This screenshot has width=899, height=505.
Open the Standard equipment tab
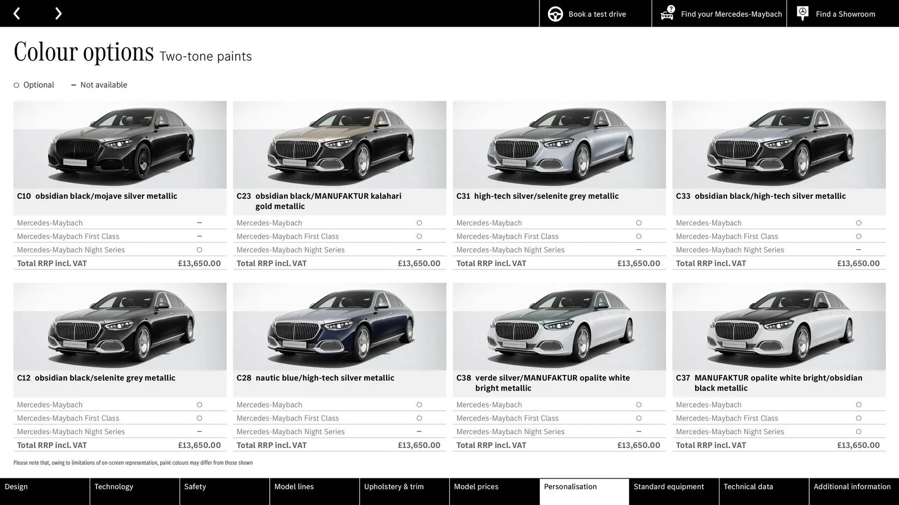(674, 491)
